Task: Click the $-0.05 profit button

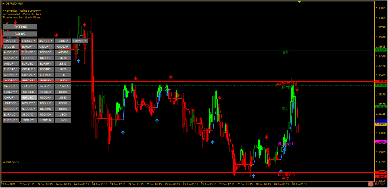Action: click(20, 34)
